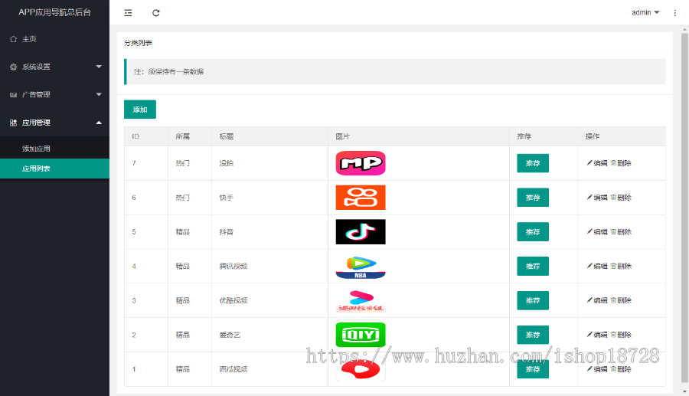The height and width of the screenshot is (396, 689).
Task: Delete the 快手 row
Action: 620,198
